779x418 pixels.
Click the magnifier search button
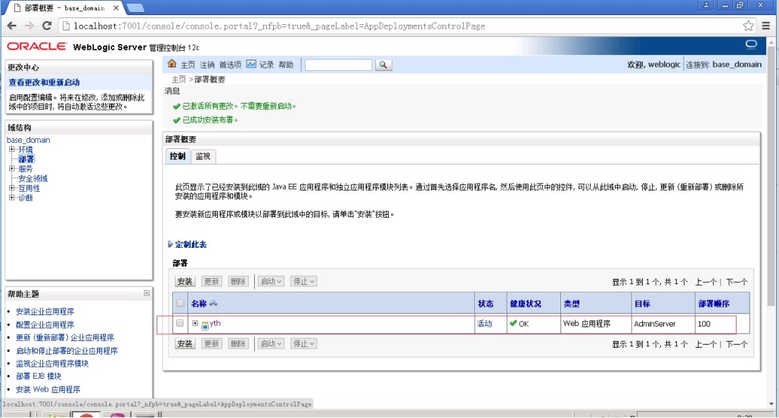tap(383, 64)
